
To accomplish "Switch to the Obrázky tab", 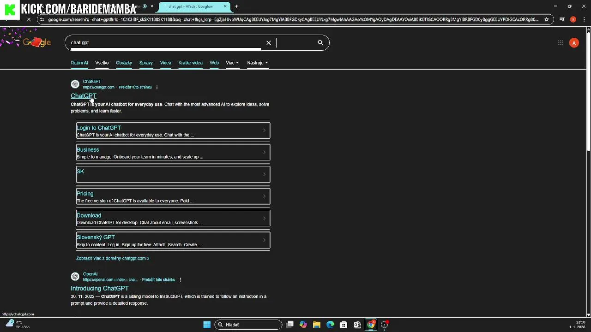I will click(x=124, y=63).
